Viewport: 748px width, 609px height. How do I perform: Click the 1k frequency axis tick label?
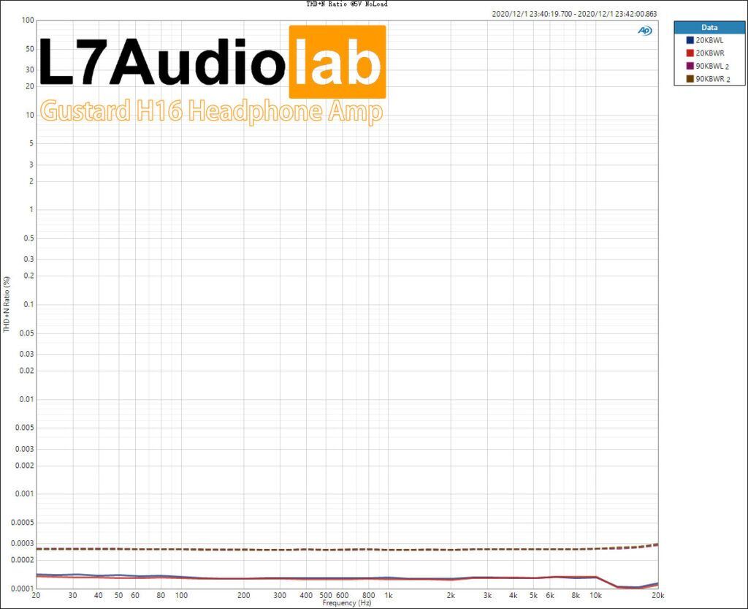tap(389, 595)
